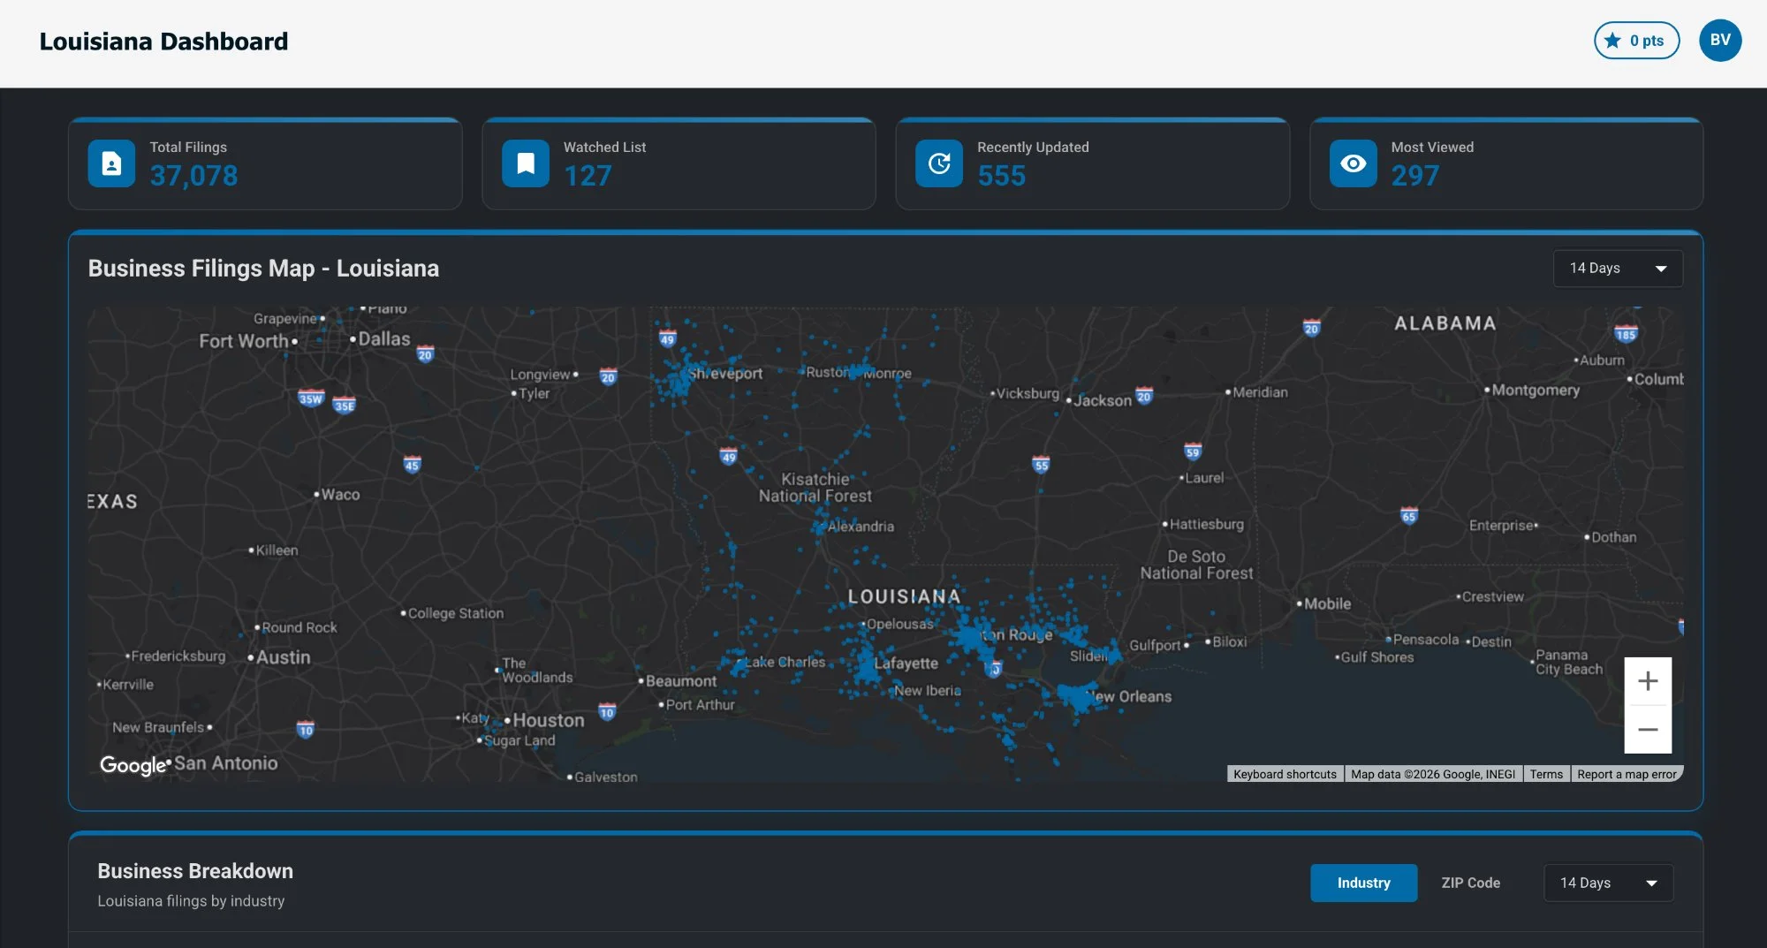Click the Google logo on map
The width and height of the screenshot is (1767, 948).
pyautogui.click(x=133, y=765)
